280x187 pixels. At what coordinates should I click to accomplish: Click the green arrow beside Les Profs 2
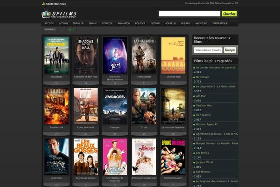point(194,153)
